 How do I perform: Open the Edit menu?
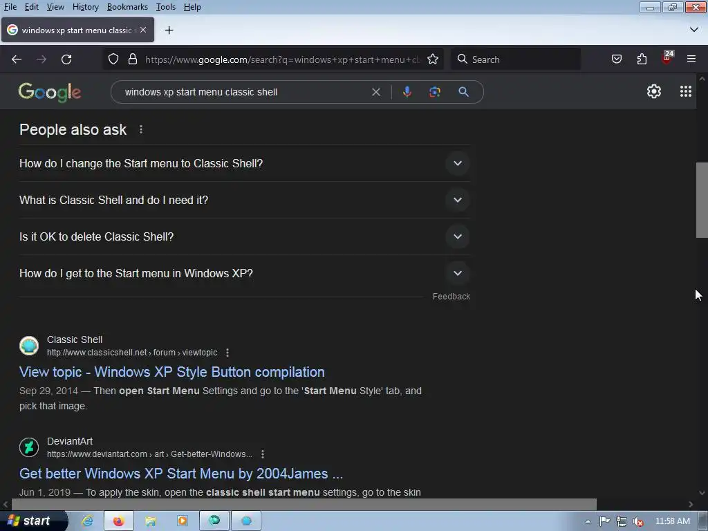pyautogui.click(x=31, y=7)
